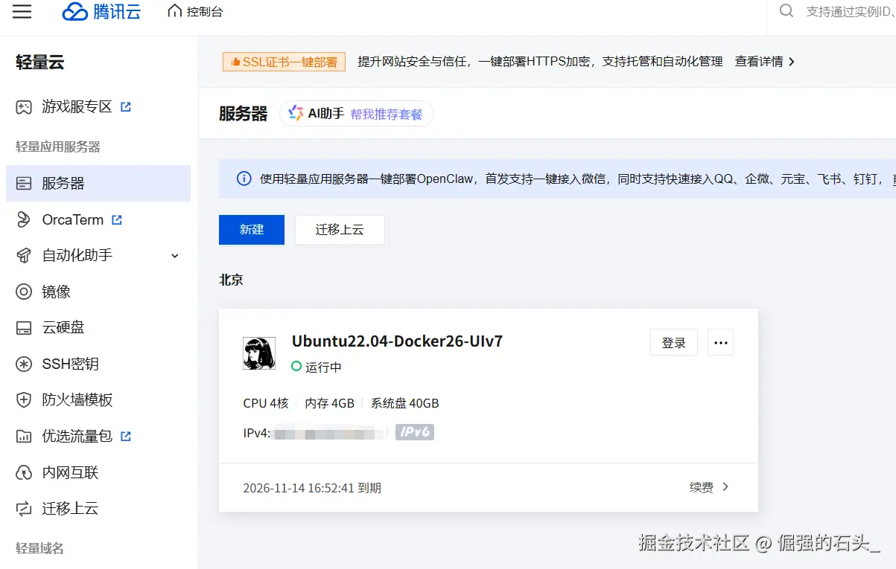
Task: Click the 服务器 sidebar icon
Action: 24,183
